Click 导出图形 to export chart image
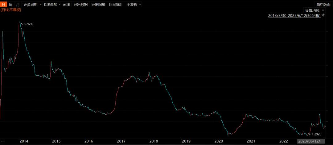This screenshot has height=145, width=333. click(98, 5)
